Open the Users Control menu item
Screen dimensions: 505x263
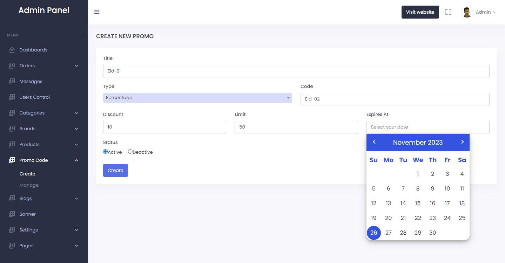44,97
